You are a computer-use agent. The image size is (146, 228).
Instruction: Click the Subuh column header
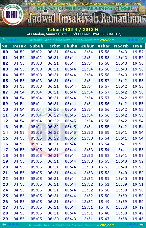[36, 46]
